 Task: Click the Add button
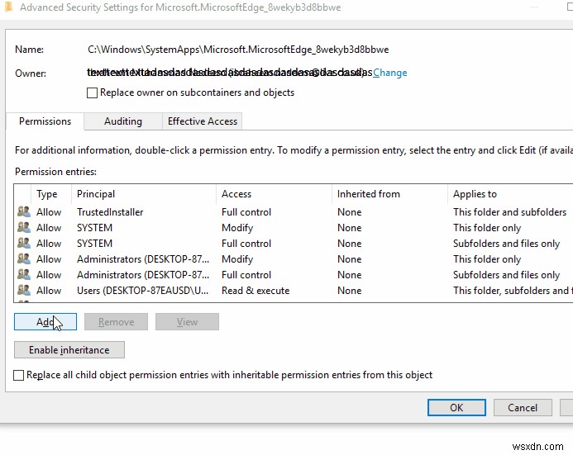click(x=45, y=322)
